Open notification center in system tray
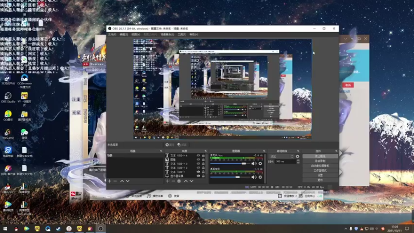 (x=407, y=228)
